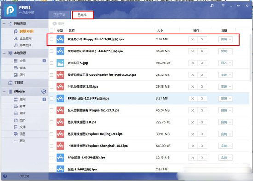
Task: Click the app icon of Flappy Bird row
Action: click(60, 40)
